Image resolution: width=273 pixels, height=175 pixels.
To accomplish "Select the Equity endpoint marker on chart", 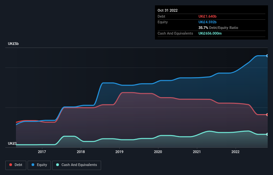I will 267,56.
